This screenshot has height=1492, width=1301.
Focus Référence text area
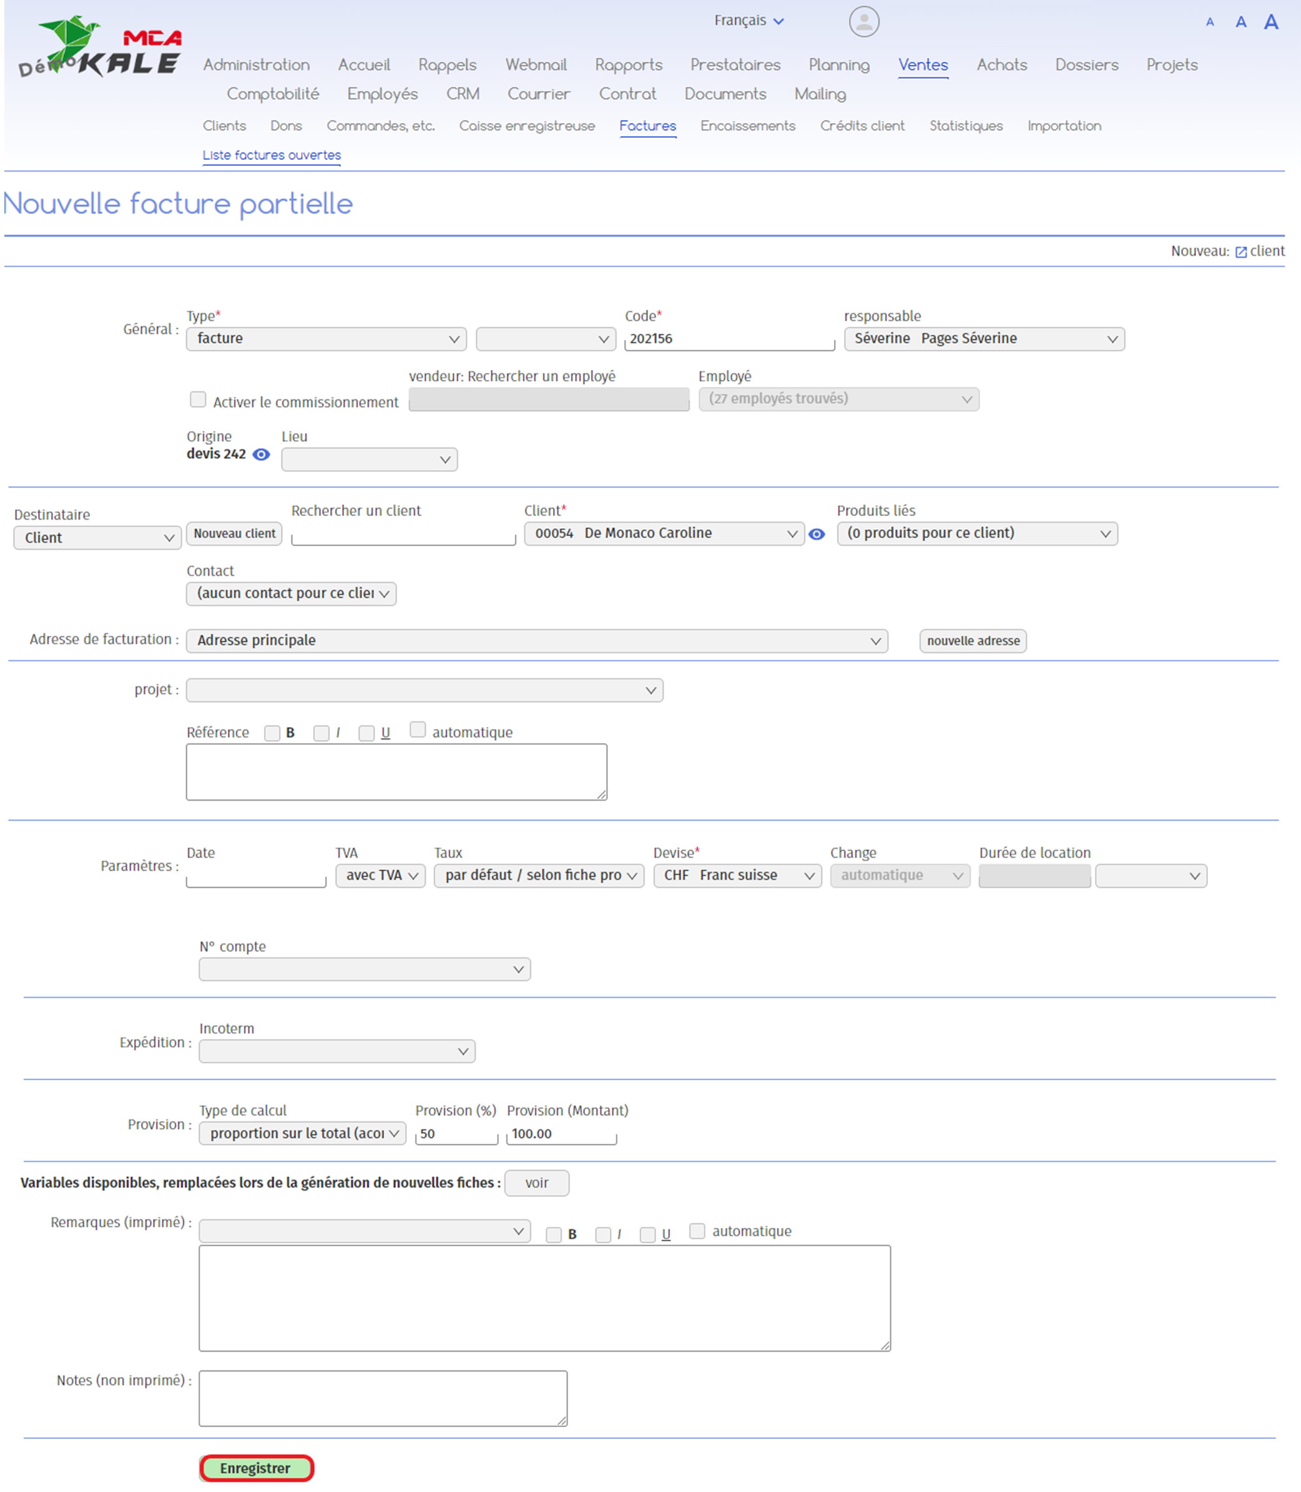point(396,773)
